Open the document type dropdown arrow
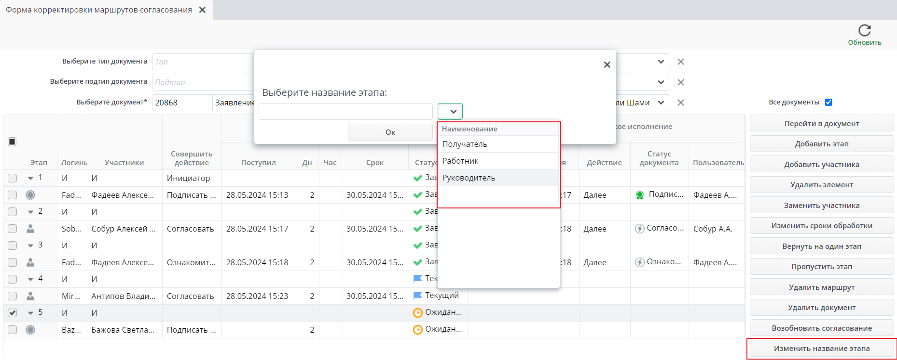The height and width of the screenshot is (362, 897). pyautogui.click(x=661, y=62)
